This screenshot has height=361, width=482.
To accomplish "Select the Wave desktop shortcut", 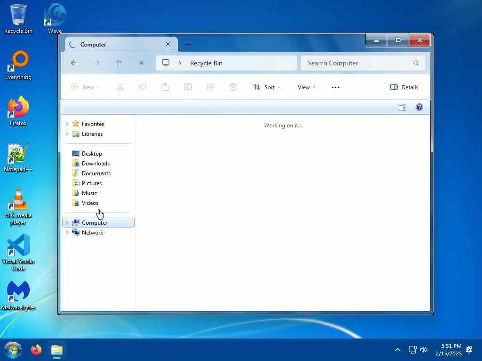I will (x=55, y=19).
